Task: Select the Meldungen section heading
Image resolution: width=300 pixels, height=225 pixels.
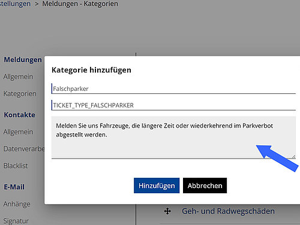Action: (x=23, y=60)
